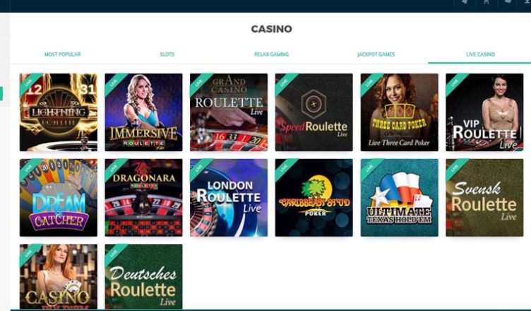This screenshot has height=311, width=531.
Task: Select the Dragonara Roulette tile
Action: tap(143, 198)
